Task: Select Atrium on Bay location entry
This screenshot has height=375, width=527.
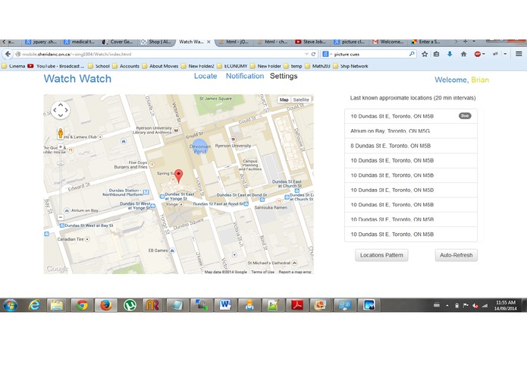Action: [411, 131]
